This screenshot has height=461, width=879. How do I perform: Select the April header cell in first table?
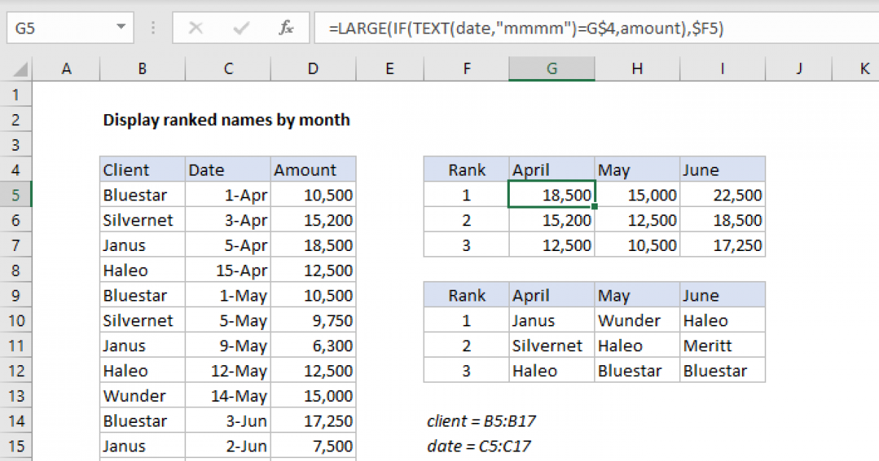tap(552, 169)
